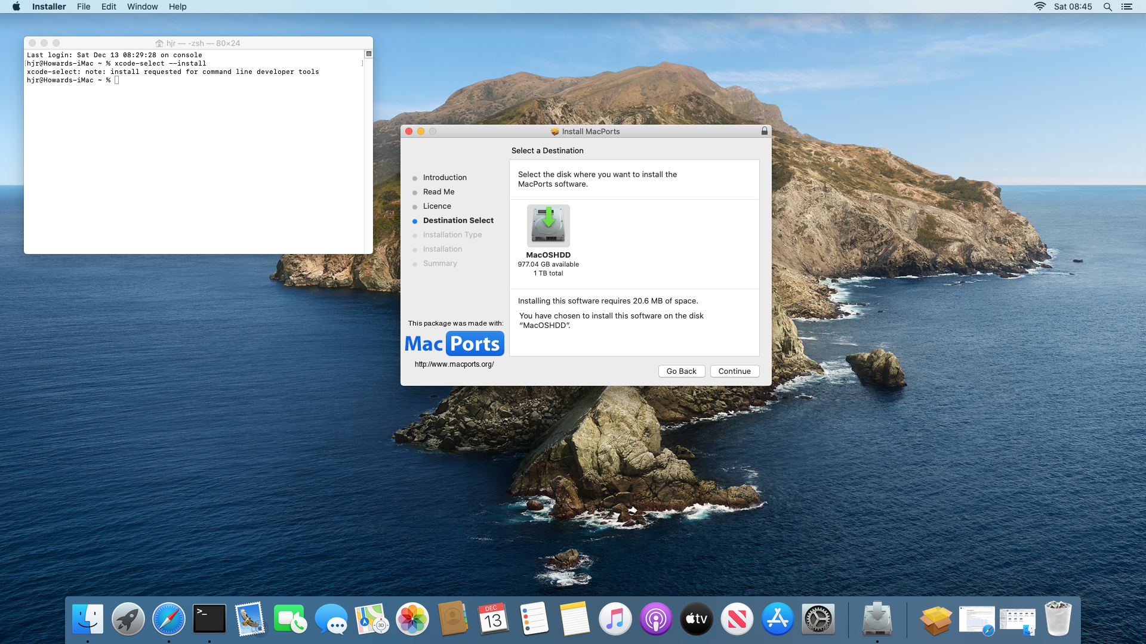Click the macports.org URL text
This screenshot has height=644, width=1146.
coord(454,364)
